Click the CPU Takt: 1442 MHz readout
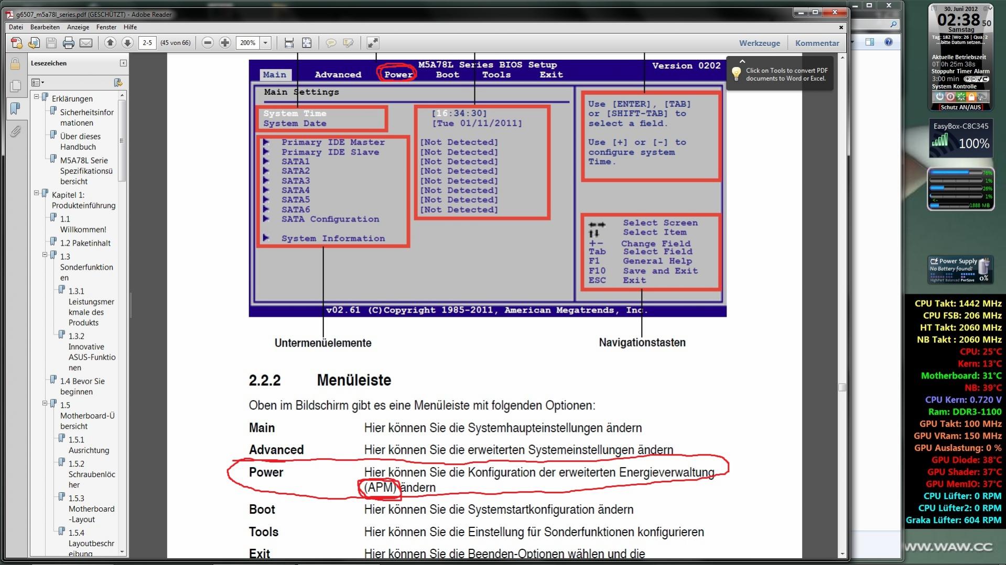Viewport: 1006px width, 565px height. [x=958, y=304]
